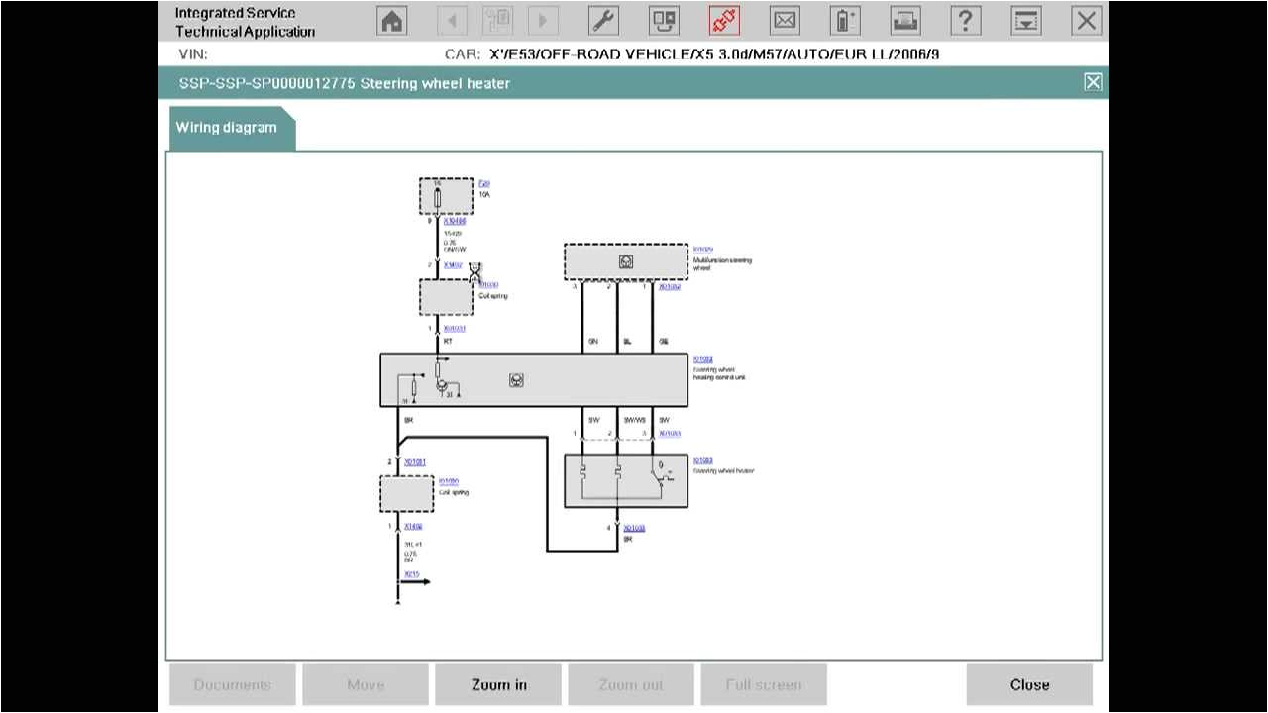Close the SSP Steering wheel heater window

tap(1093, 82)
